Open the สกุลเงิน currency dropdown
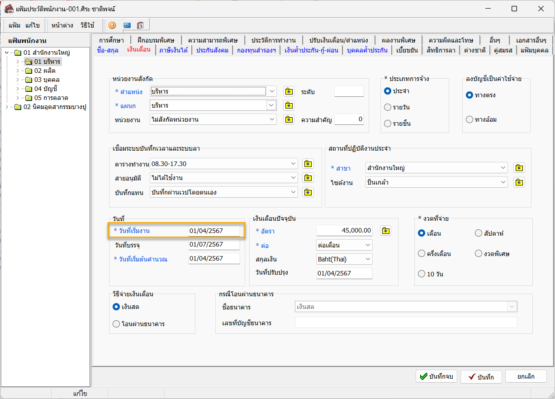555x399 pixels. (367, 259)
